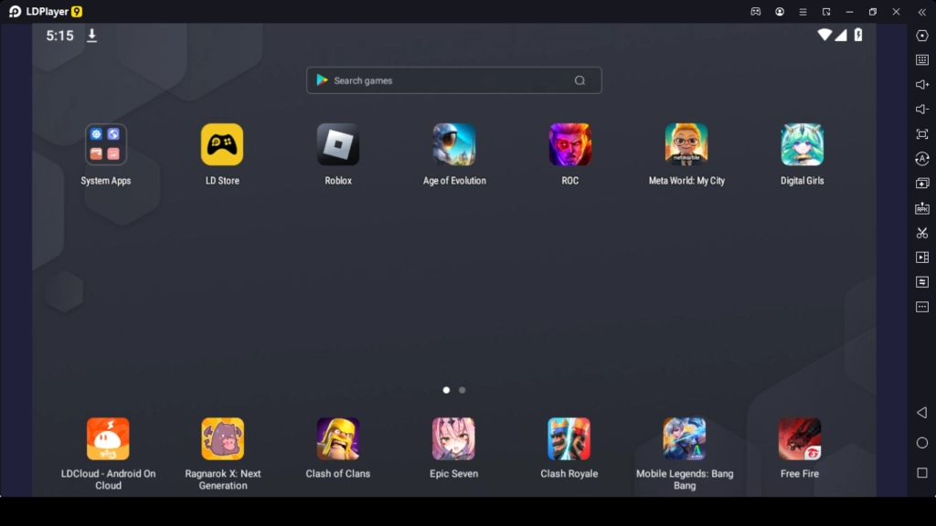Image resolution: width=936 pixels, height=526 pixels.
Task: Click the magnifier icon in search bar
Action: pyautogui.click(x=580, y=80)
